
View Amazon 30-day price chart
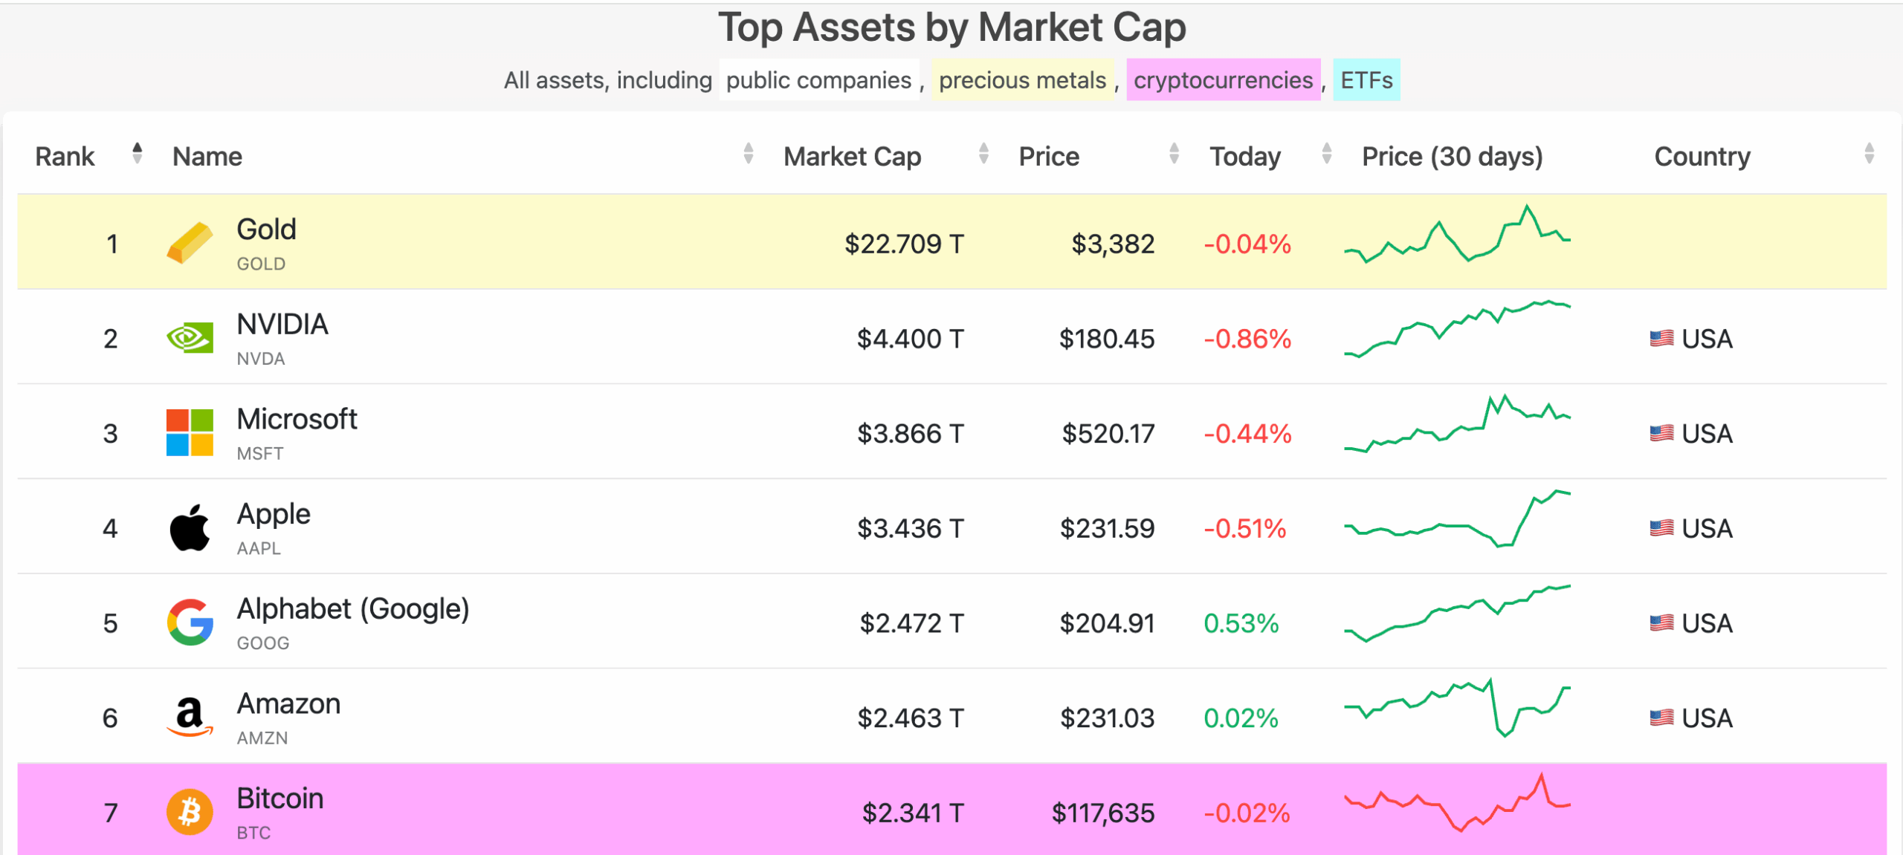(1457, 708)
